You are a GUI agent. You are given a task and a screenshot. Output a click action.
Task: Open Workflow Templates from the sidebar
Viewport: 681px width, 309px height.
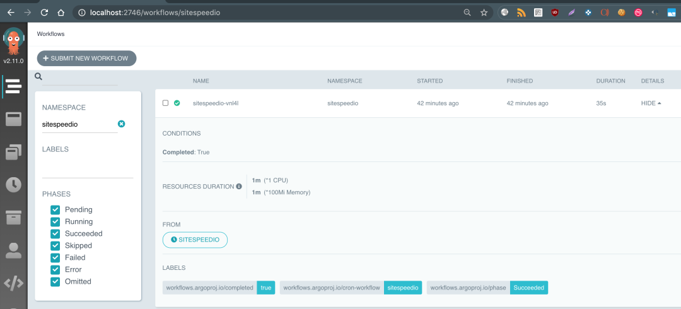13,119
